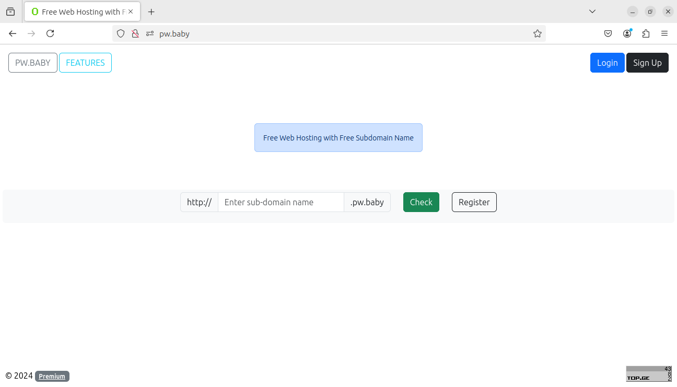Bookmark this page with the star icon
Viewport: 677px width, 387px height.
(x=538, y=33)
